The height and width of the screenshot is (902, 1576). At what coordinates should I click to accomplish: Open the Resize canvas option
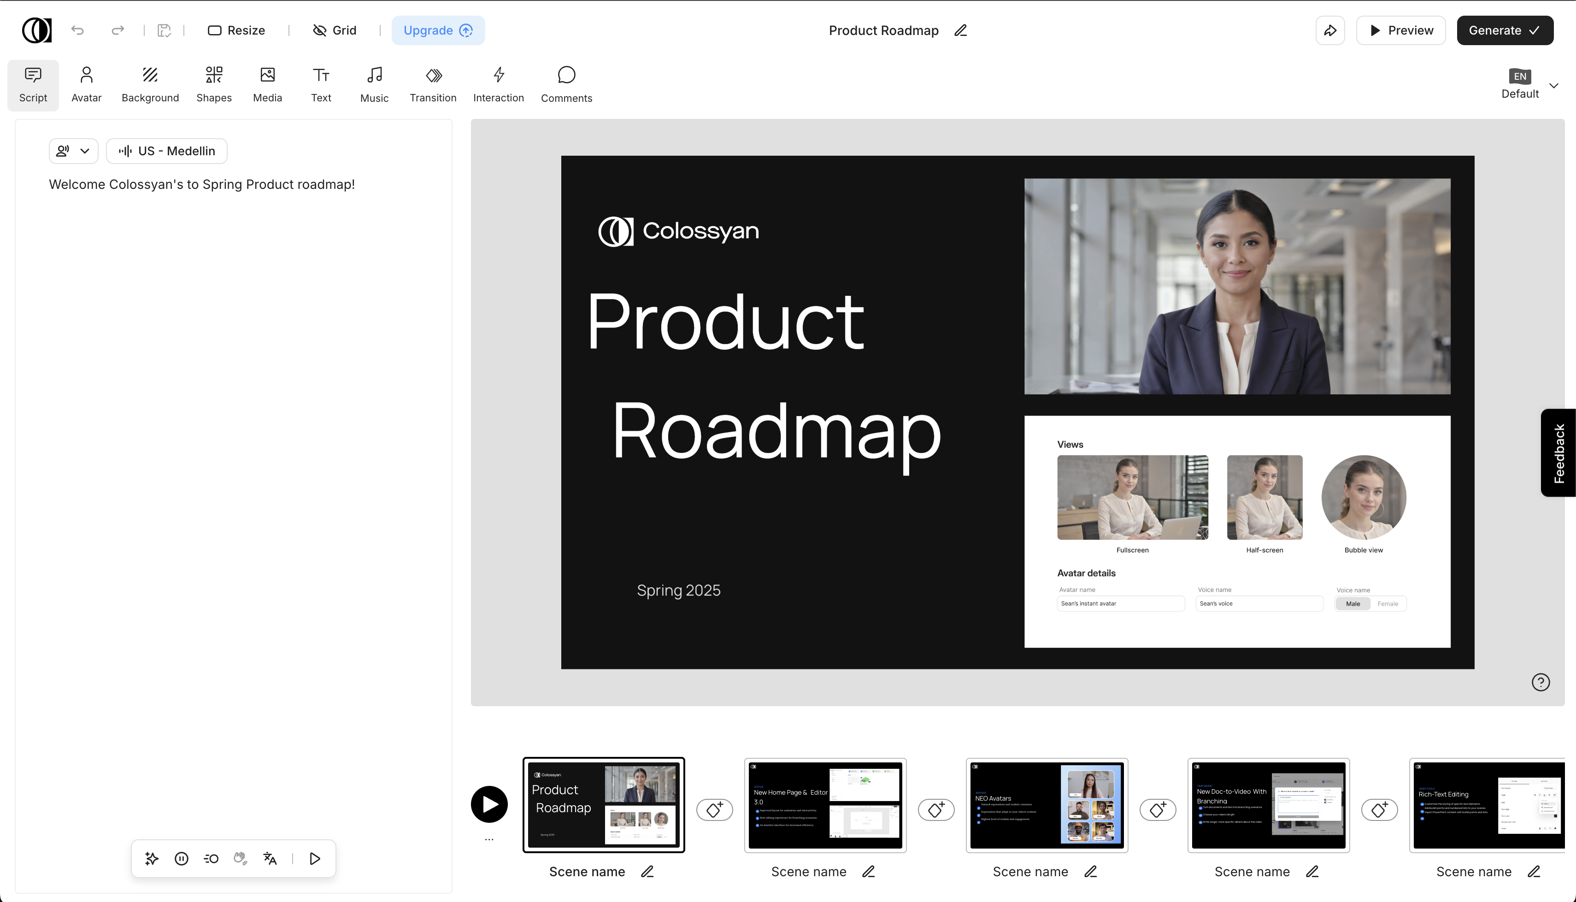click(x=236, y=30)
